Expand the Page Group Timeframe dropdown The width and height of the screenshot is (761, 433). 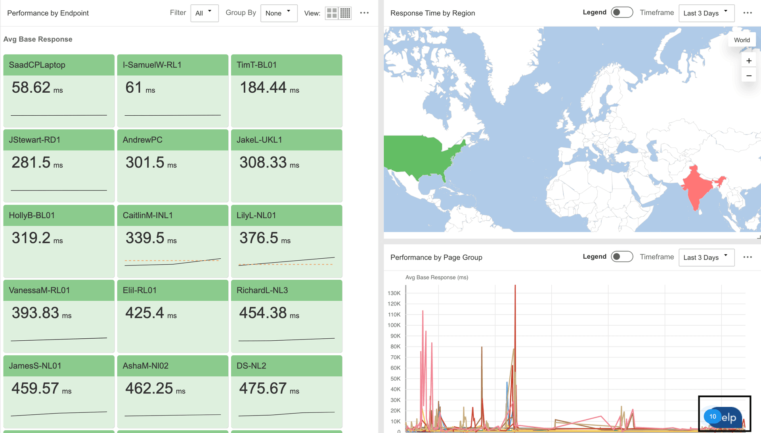706,258
